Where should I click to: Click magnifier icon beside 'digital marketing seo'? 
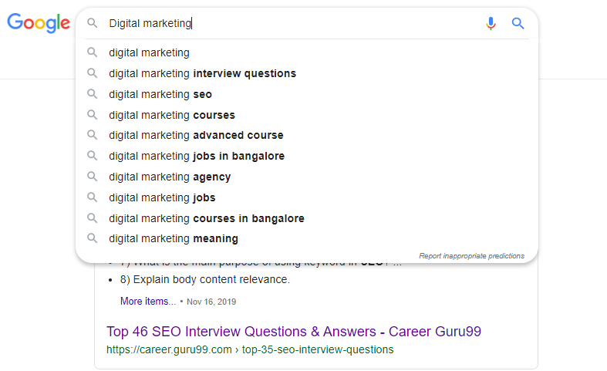[x=93, y=94]
